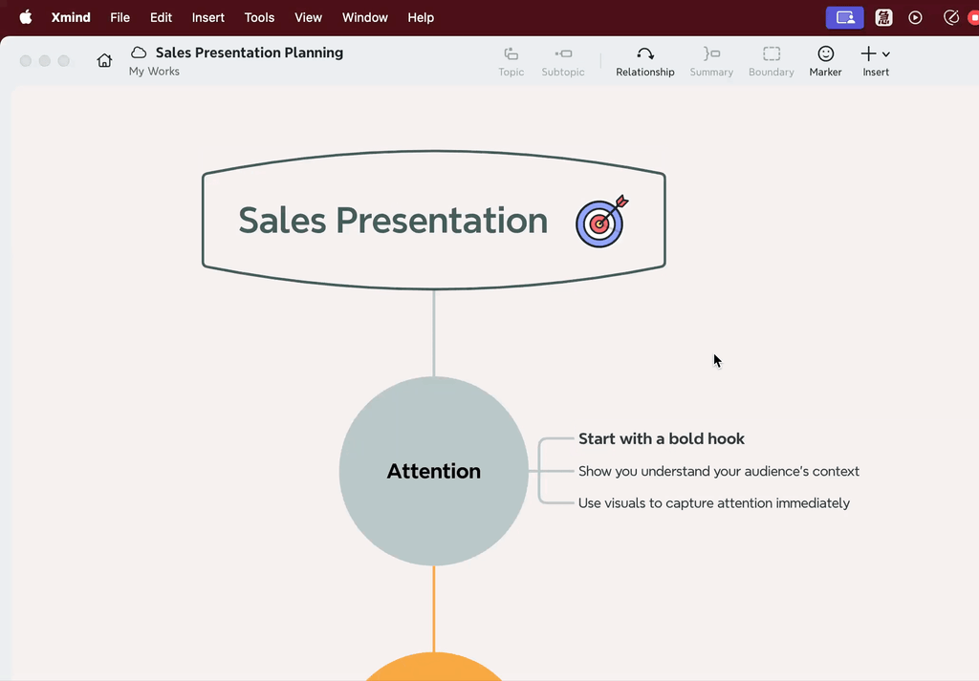Click the Home icon in the toolbar
This screenshot has width=979, height=681.
pos(104,59)
